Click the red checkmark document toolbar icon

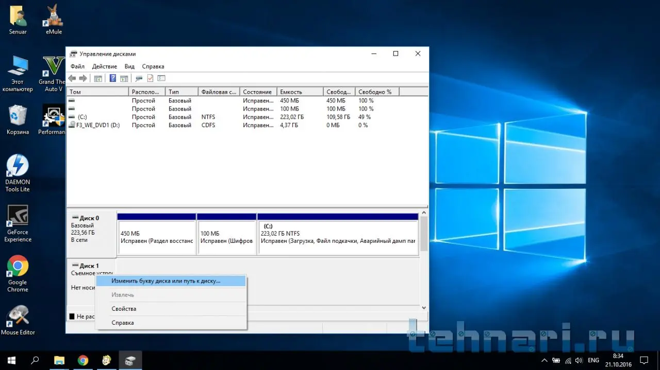[151, 78]
